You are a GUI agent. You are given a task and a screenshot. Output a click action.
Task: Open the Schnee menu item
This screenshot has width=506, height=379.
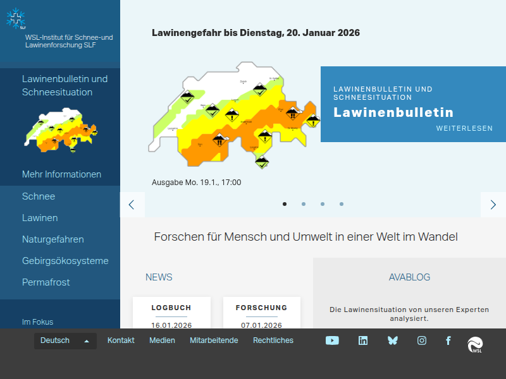coord(39,196)
